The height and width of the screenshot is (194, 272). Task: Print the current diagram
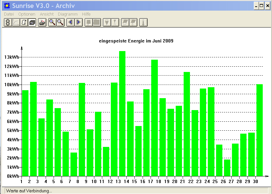tap(42, 23)
